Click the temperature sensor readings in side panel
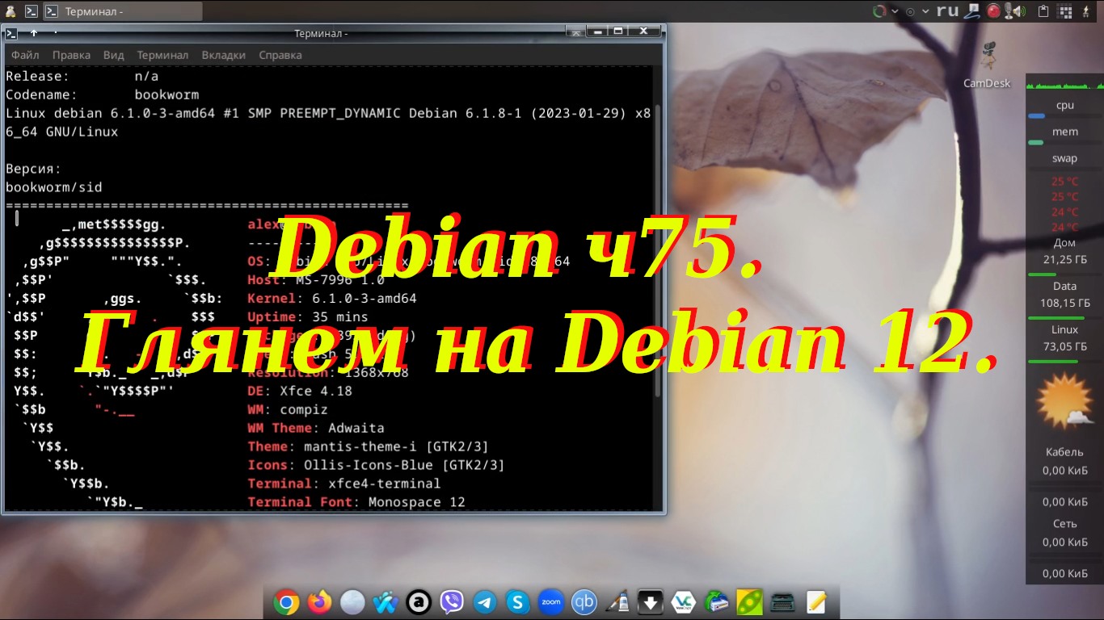 point(1064,204)
